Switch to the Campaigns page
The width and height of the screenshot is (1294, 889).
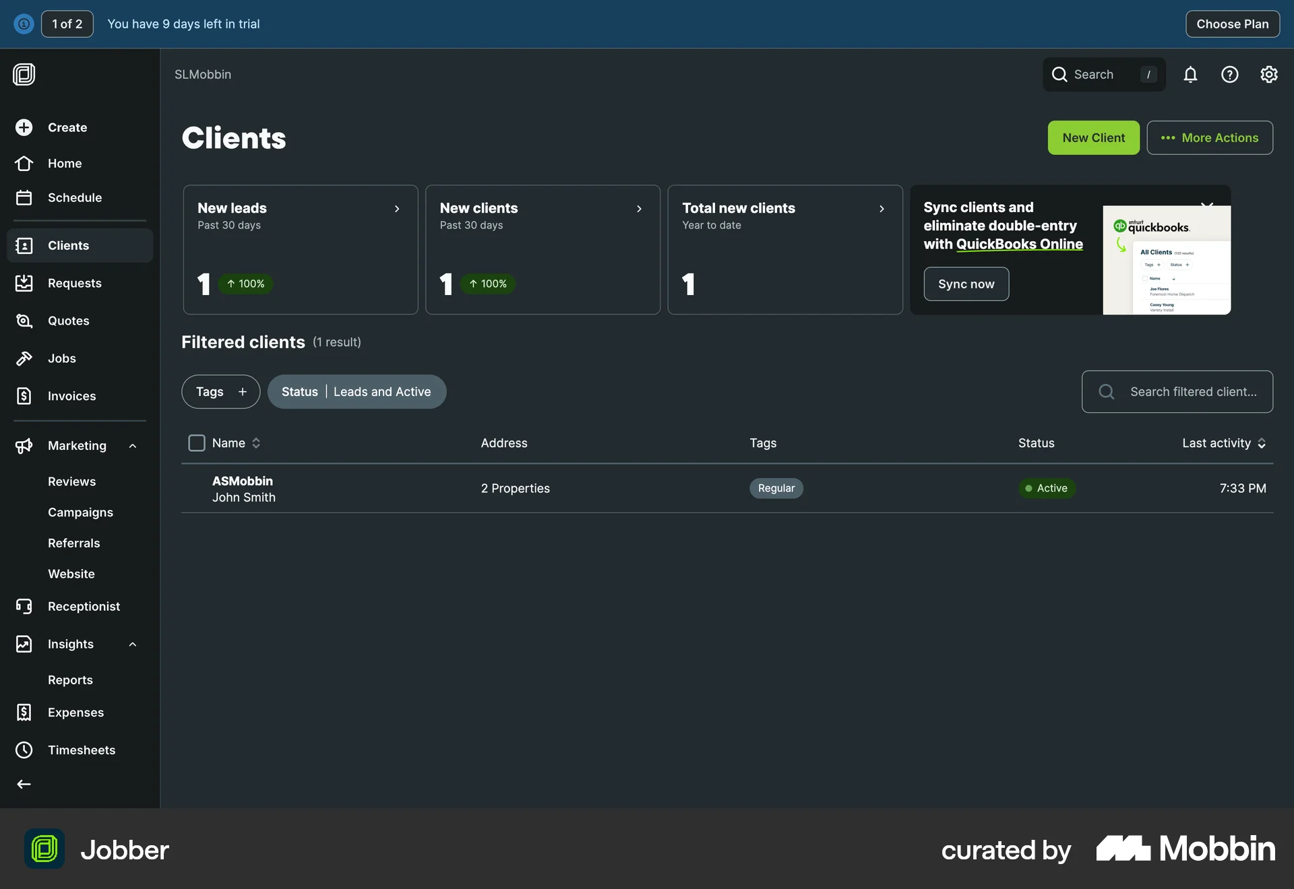tap(80, 512)
